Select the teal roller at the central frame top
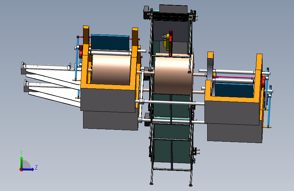Image resolution: width=294 pixels, height=191 pixels. pos(156,11)
